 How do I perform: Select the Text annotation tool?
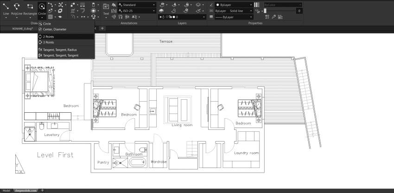106,9
